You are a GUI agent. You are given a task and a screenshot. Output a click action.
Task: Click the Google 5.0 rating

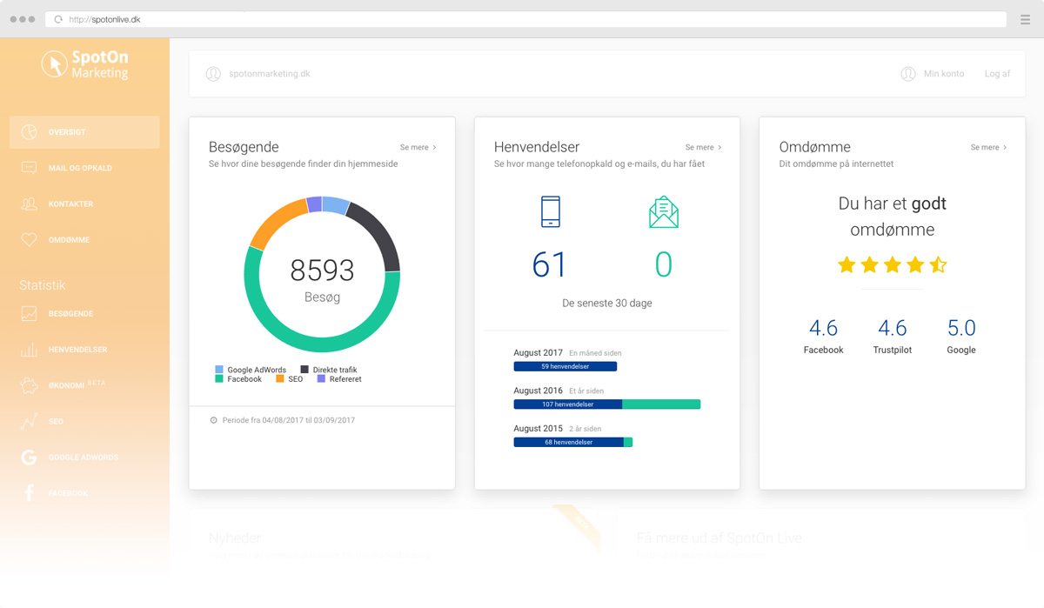click(961, 328)
